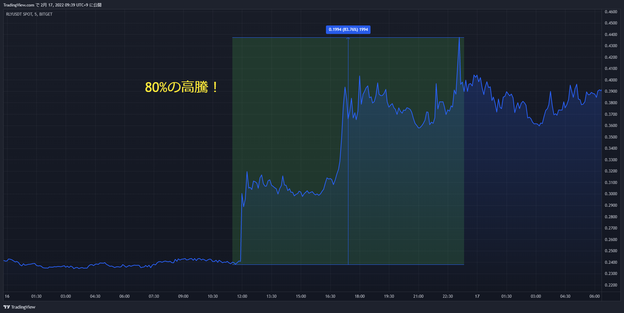Click the 0.3500 price axis label
Screen dimensions: 624x313
[611, 137]
